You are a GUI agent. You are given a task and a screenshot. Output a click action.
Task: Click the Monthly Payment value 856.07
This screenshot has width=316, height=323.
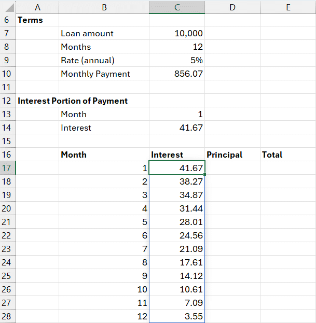coord(177,74)
